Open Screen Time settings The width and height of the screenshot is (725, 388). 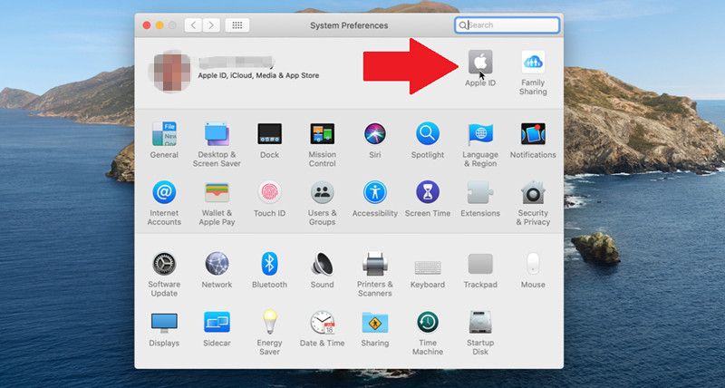pos(428,192)
